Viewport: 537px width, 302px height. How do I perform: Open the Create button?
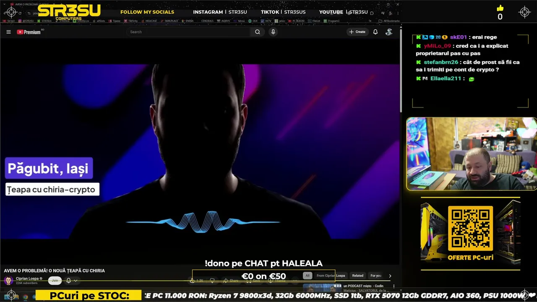click(x=357, y=32)
